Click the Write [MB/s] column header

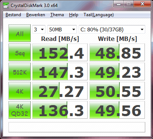coord(118,39)
